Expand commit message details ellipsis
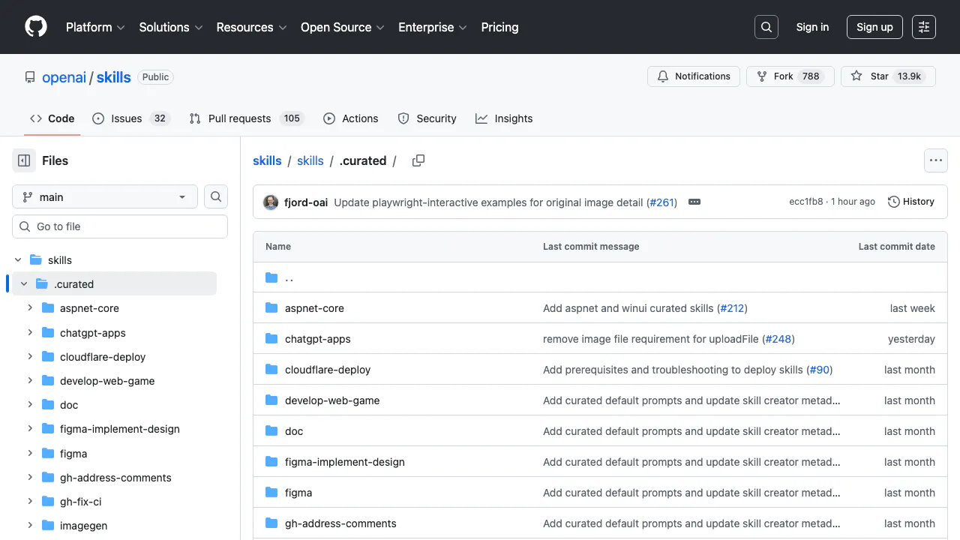 [x=694, y=202]
